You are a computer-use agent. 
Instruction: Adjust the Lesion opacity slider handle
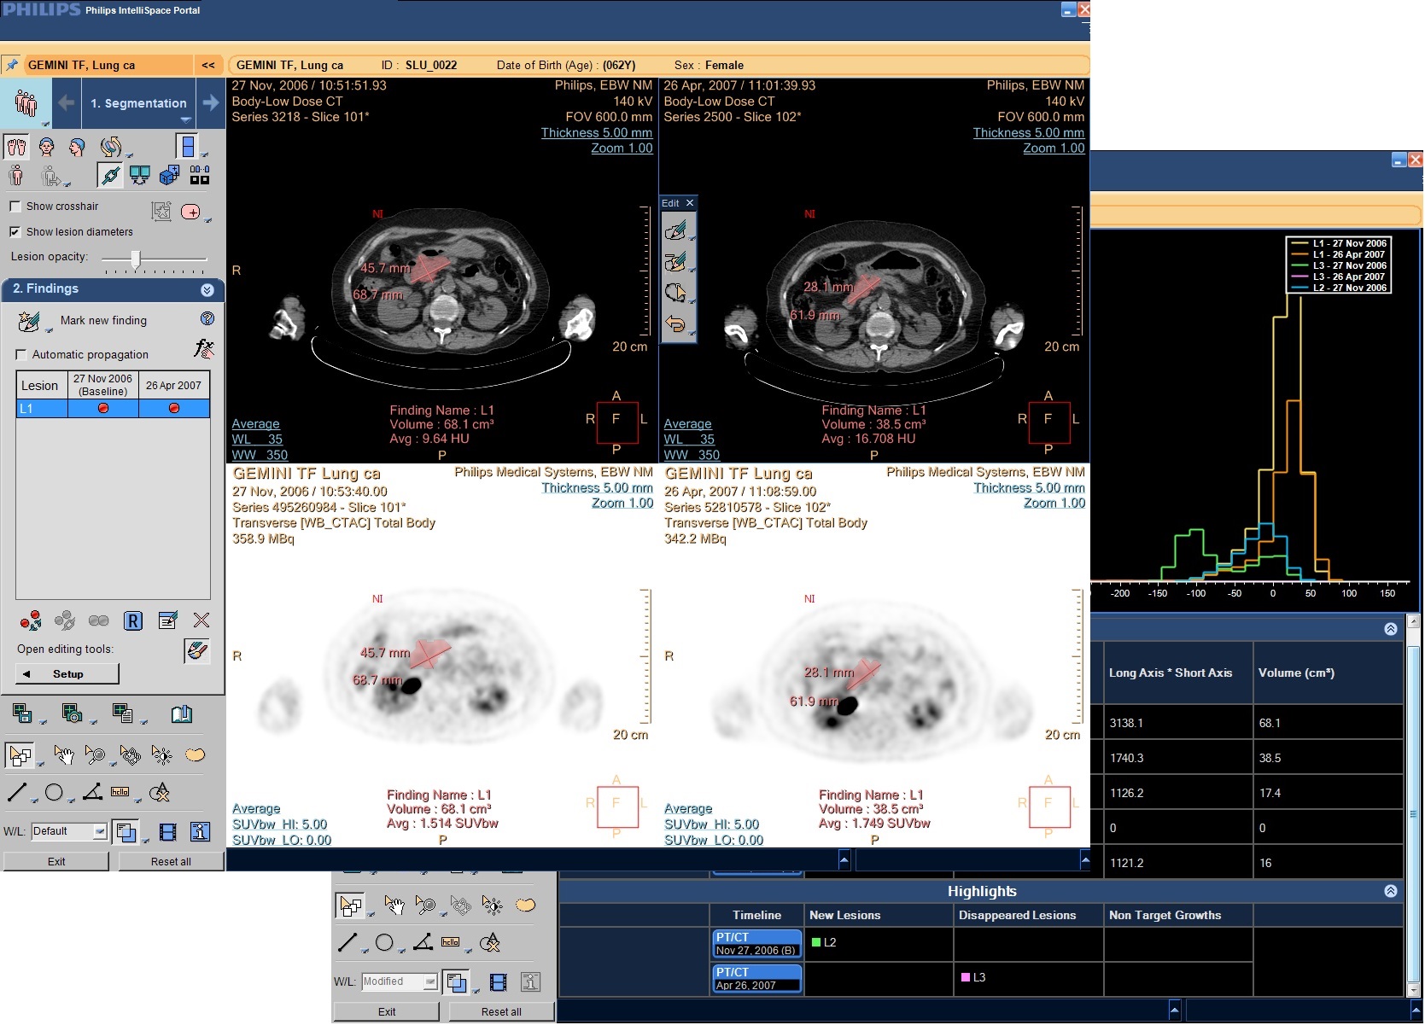[136, 259]
